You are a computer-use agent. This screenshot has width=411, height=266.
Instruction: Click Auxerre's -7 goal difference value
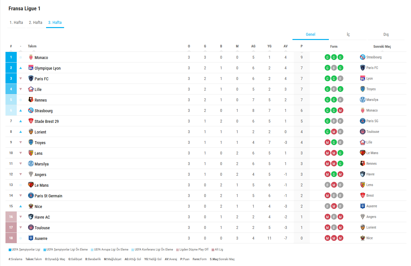coord(286,238)
